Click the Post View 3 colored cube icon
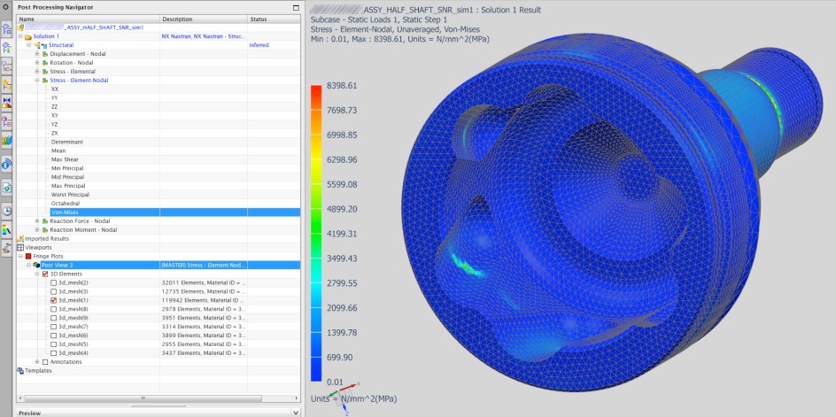This screenshot has height=417, width=836. click(x=36, y=265)
